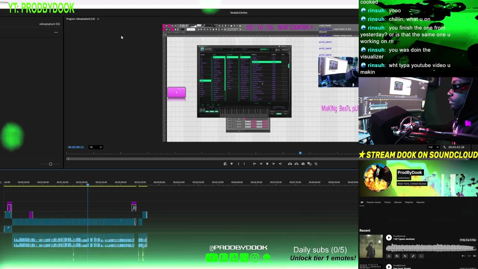Screen dimensions: 478x269
Task: Click the timeline playhead on the time ruler
Action: (88, 185)
